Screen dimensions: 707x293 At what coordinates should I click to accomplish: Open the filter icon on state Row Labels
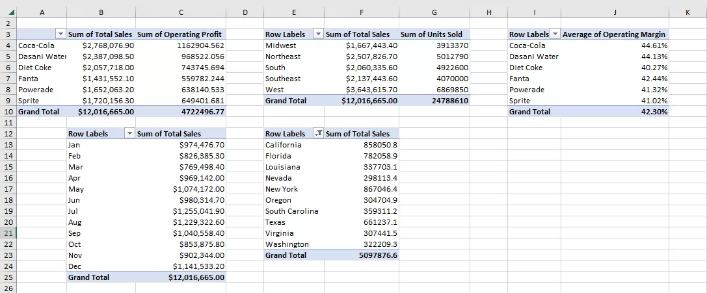tap(317, 134)
